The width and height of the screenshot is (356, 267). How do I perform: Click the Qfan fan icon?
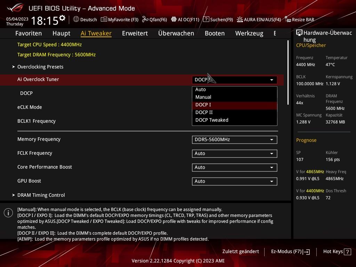tap(145, 19)
